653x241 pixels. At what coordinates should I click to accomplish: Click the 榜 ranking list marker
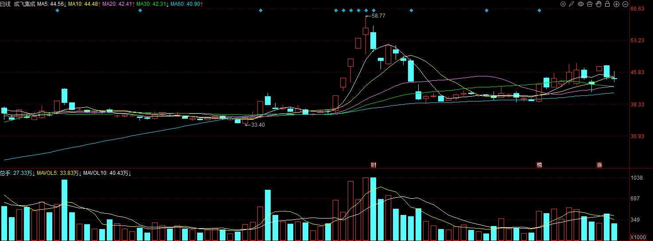(539, 165)
